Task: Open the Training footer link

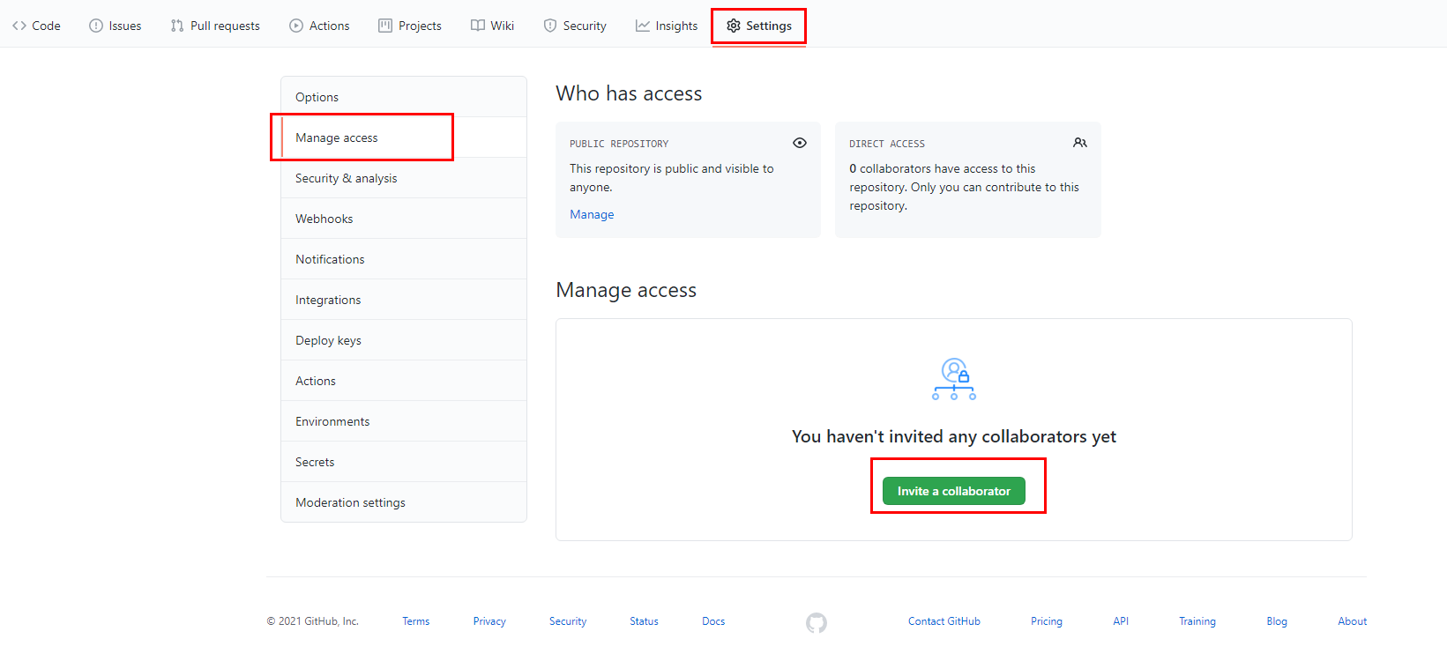Action: pos(1197,621)
